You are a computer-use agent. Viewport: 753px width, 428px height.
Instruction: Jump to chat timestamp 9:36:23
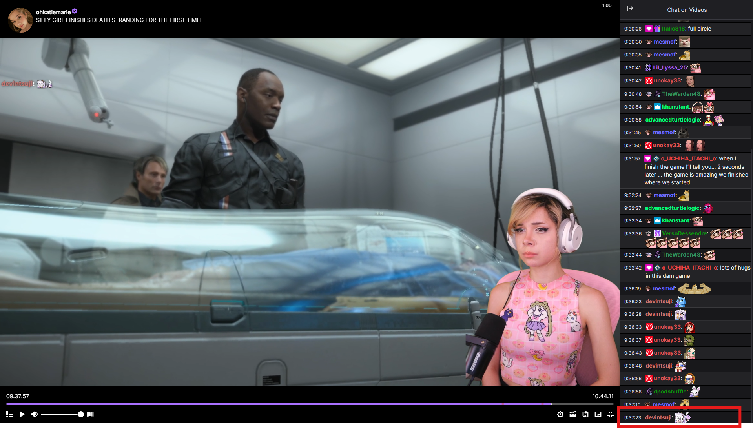633,302
